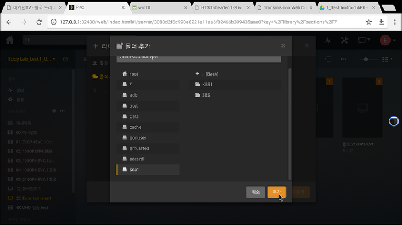Open the Plex activity pulse icon
Viewport: 402px width, 225px height.
(328, 40)
